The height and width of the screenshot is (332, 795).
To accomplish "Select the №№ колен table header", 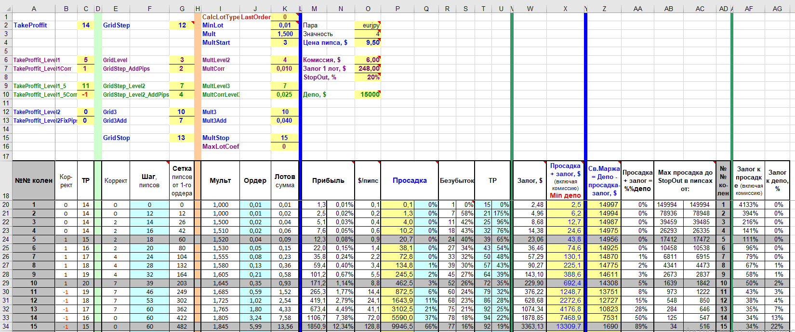I will [34, 180].
